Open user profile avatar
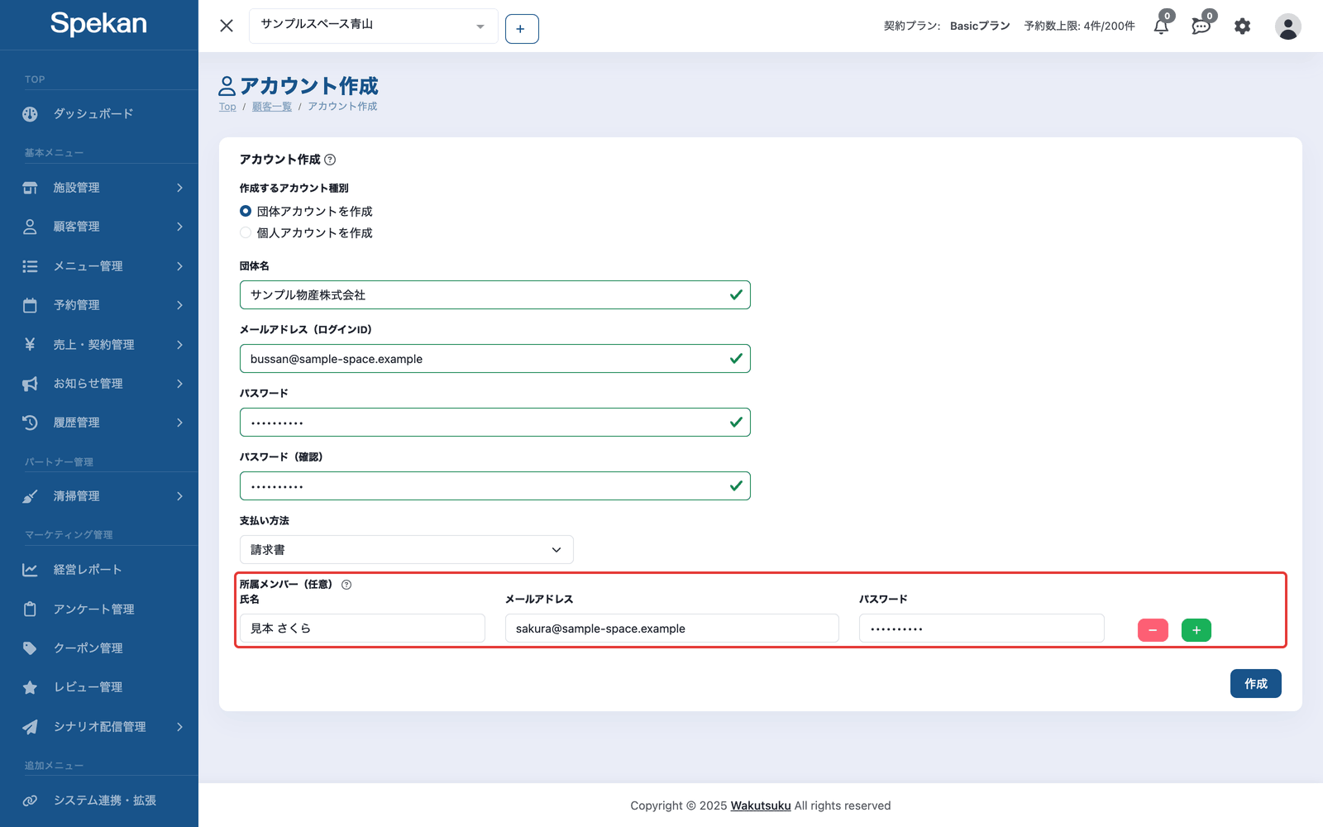Viewport: 1323px width, 827px height. tap(1287, 26)
